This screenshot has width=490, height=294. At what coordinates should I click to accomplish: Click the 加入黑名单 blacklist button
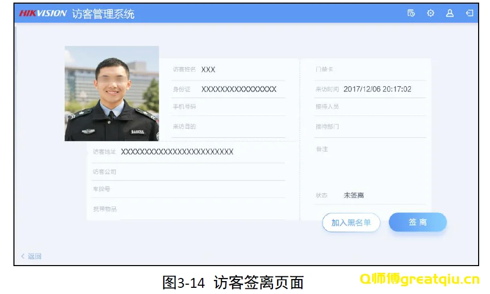click(x=351, y=223)
